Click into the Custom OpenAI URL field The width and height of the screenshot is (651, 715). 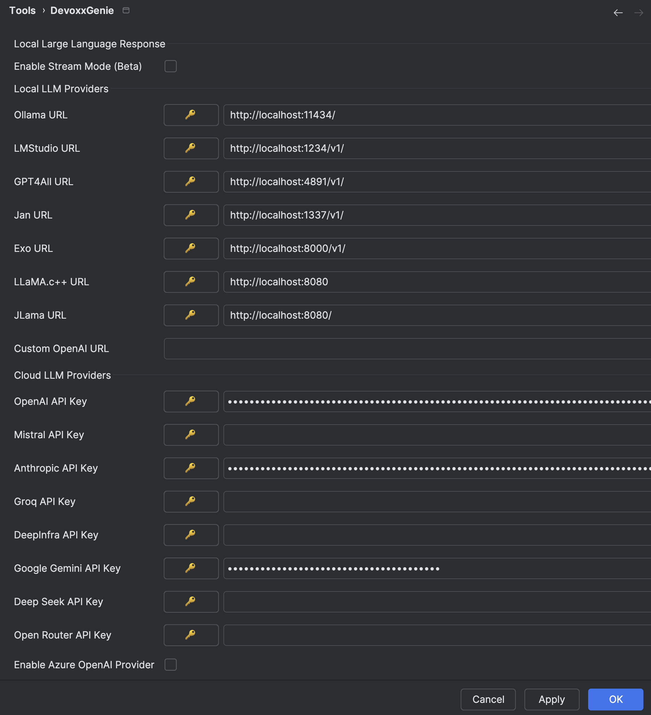point(407,349)
